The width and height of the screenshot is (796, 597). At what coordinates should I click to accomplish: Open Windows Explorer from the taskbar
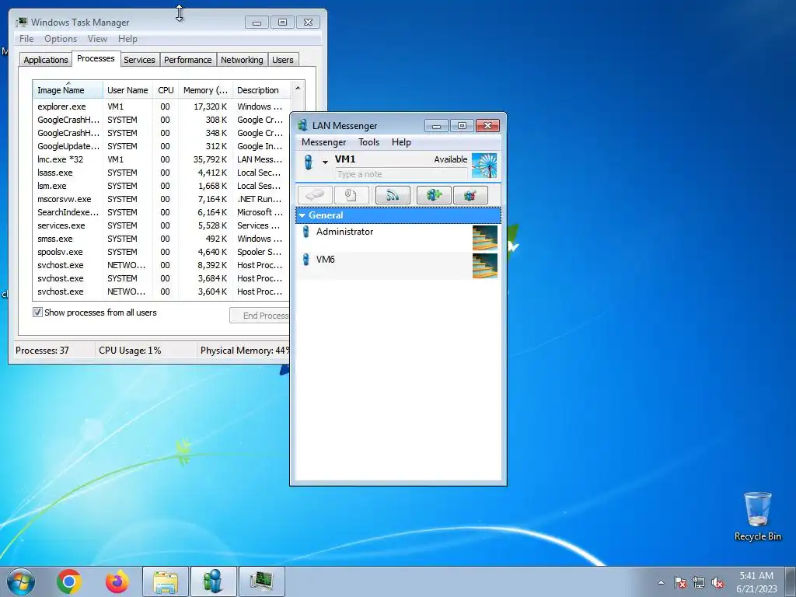(166, 581)
